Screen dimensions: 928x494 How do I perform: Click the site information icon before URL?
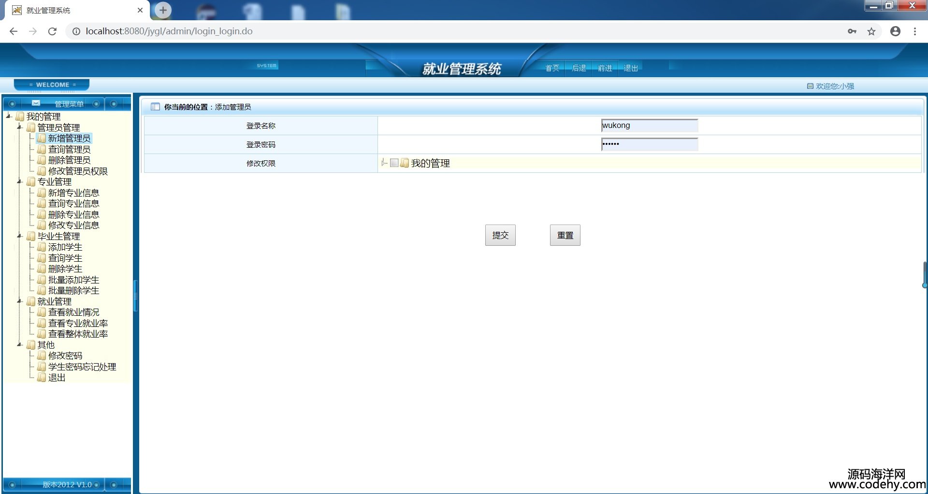pos(76,31)
